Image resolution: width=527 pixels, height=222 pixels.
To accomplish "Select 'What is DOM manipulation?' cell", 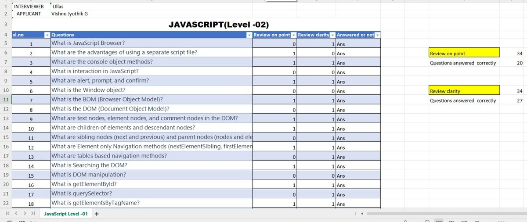I will (152, 175).
